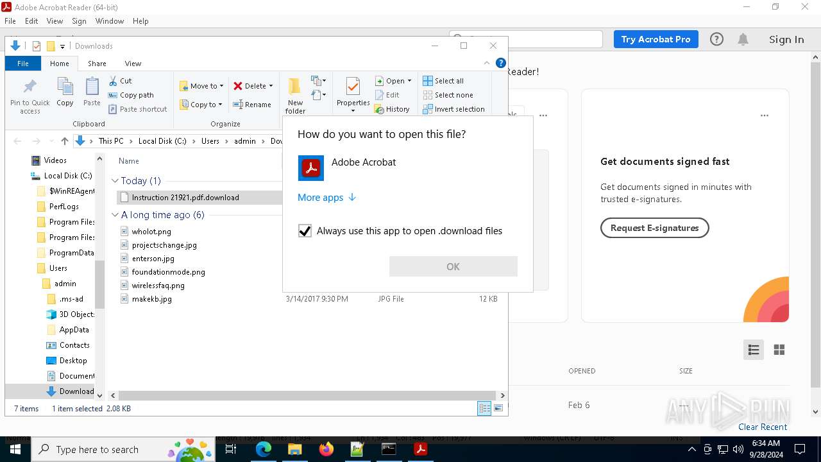Open the Move to dropdown
The image size is (821, 462).
coord(201,86)
